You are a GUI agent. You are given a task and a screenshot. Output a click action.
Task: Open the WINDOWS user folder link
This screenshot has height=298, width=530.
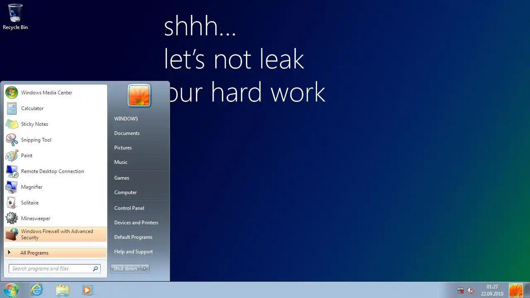pos(126,119)
